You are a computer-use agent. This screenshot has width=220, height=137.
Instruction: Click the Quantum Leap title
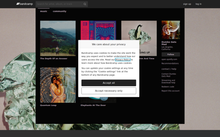click(48, 105)
